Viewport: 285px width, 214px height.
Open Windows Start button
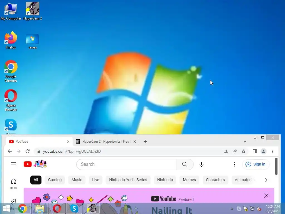[x=7, y=208]
